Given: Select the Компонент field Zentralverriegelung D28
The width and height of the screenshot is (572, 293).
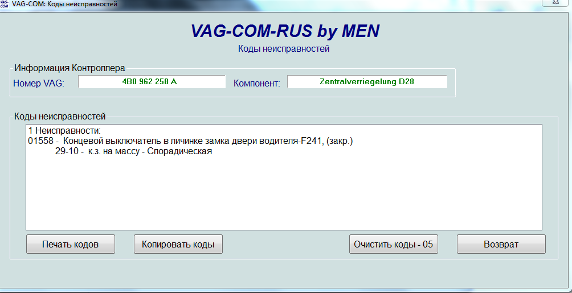Looking at the screenshot, I should tap(367, 81).
